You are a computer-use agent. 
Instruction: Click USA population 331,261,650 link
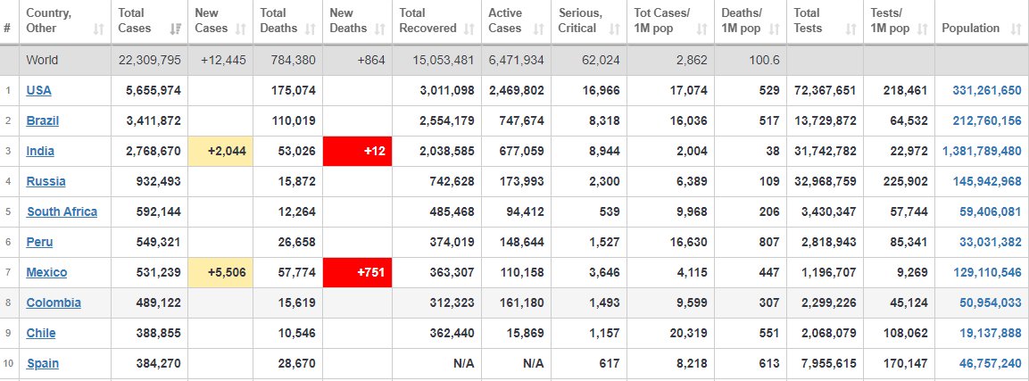[985, 90]
